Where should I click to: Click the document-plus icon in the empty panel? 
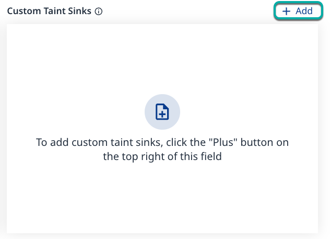pos(162,112)
